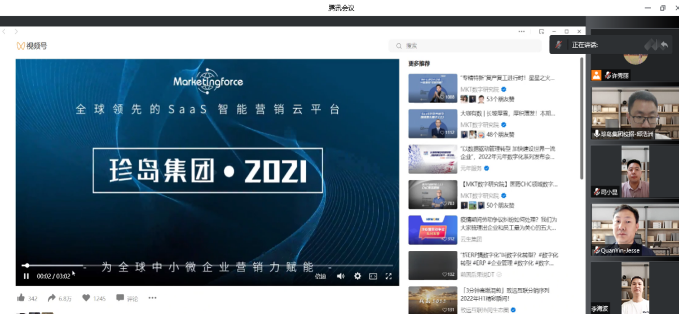
Task: Click the like count 342
Action: click(x=33, y=298)
